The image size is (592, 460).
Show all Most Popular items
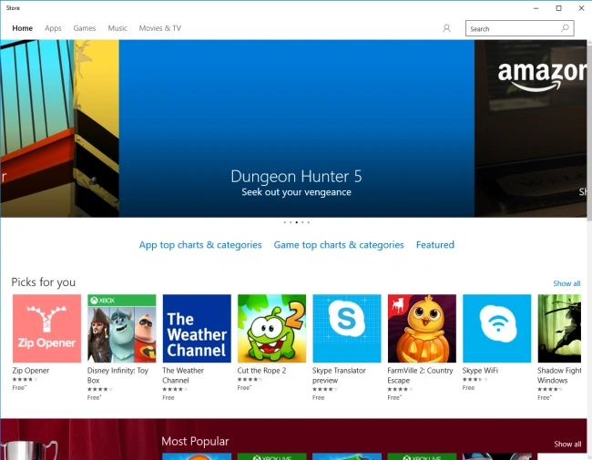tap(567, 445)
